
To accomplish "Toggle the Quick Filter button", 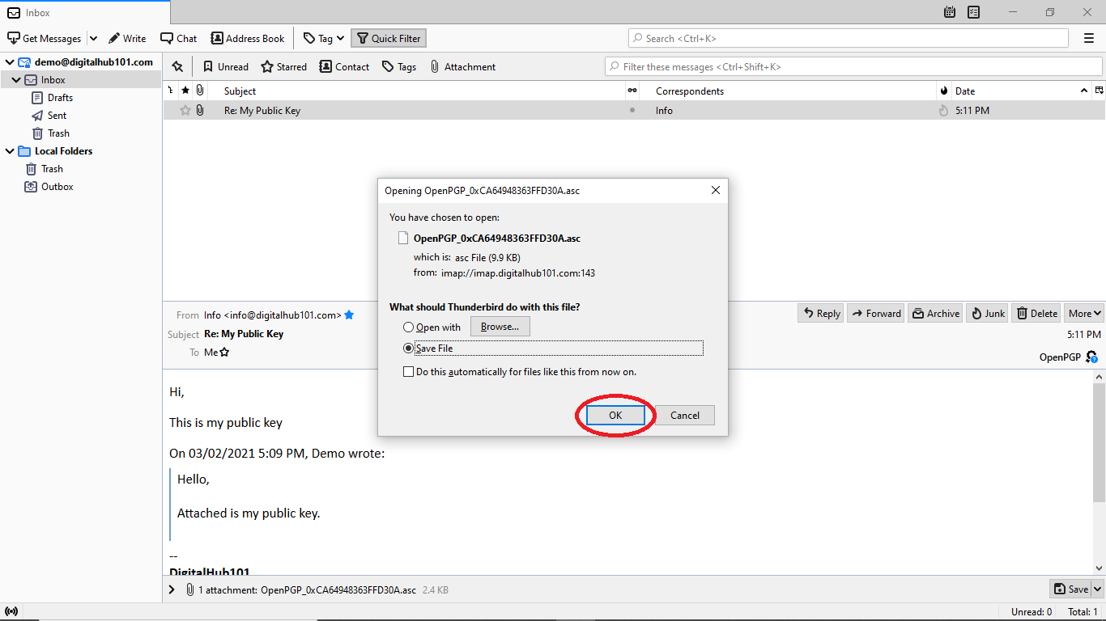I will click(389, 38).
